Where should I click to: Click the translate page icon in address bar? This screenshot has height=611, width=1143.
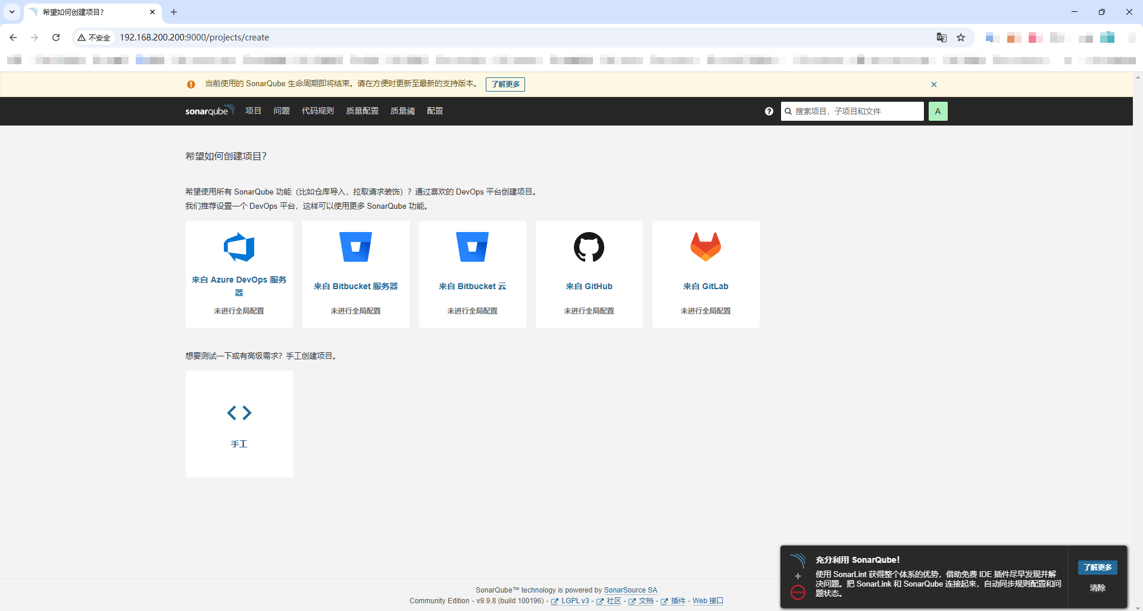point(941,37)
